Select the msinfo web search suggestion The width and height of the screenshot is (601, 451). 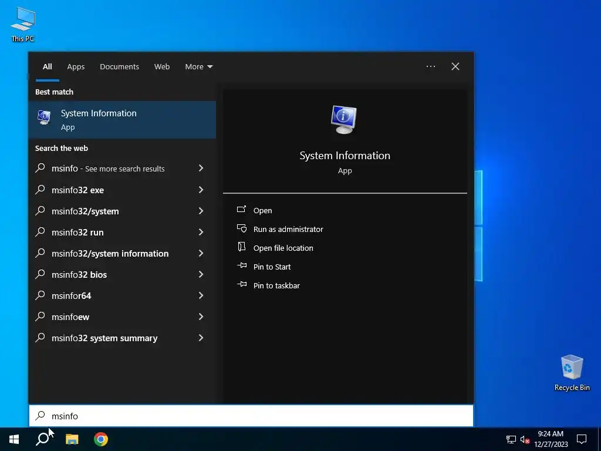pos(122,168)
